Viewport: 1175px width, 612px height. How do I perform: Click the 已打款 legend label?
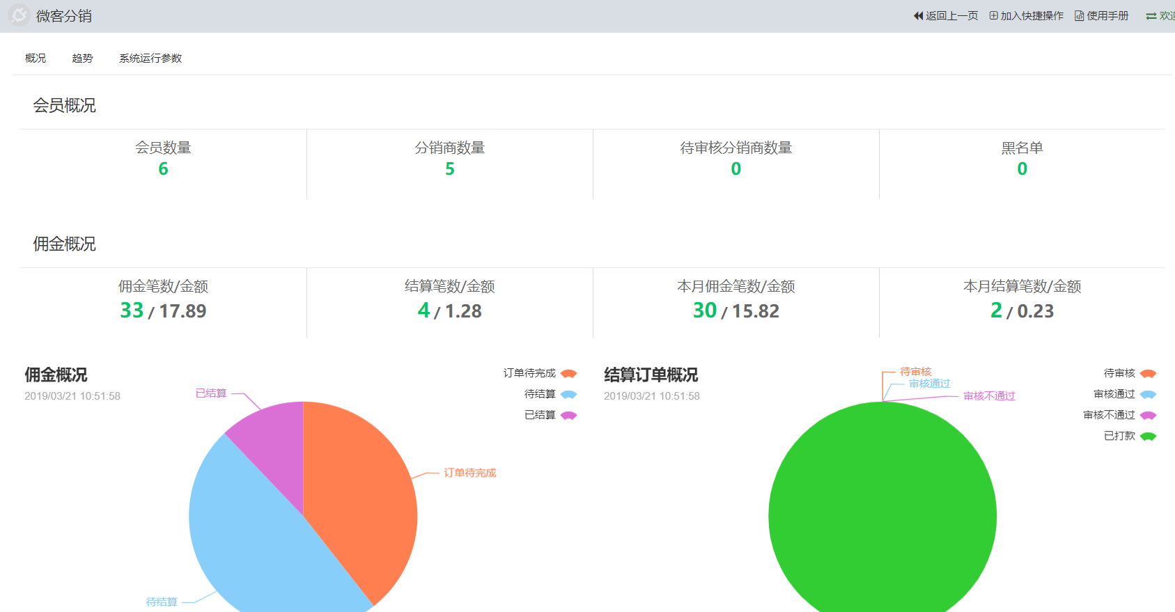[x=1119, y=437]
